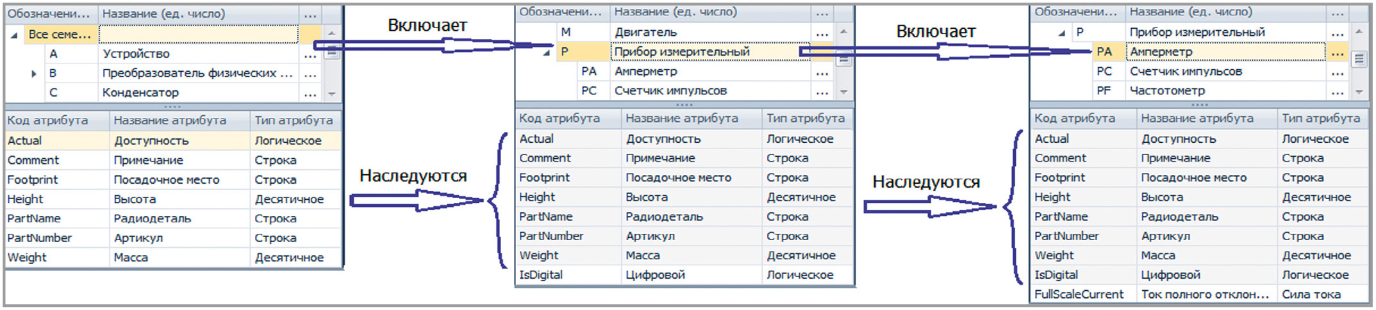Collapse the P 'Прибор измерительный' node in right panel
This screenshot has height=310, width=1376.
click(x=1061, y=33)
